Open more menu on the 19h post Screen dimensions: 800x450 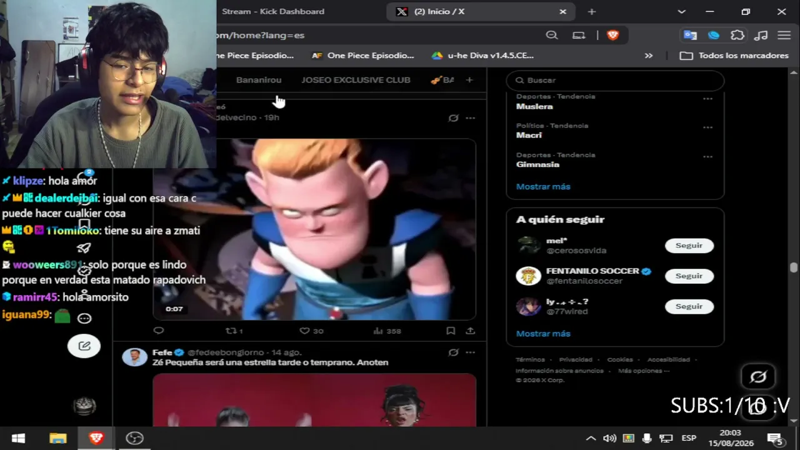click(471, 117)
